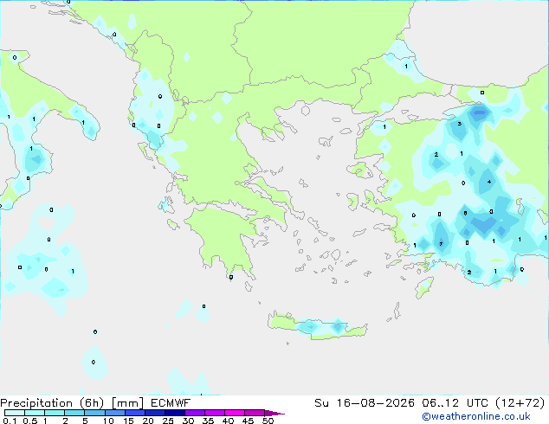Click the "7" precipitation value on the map

click(x=441, y=244)
